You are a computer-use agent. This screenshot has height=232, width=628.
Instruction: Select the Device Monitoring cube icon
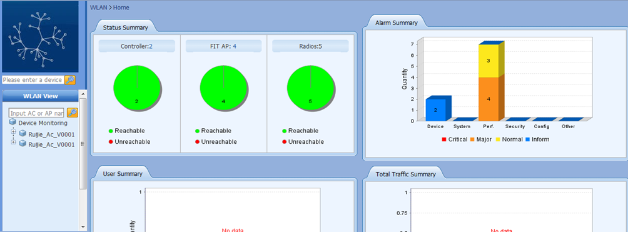(x=13, y=123)
